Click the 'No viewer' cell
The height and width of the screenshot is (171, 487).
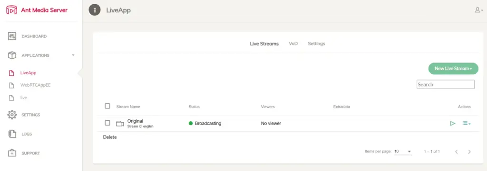271,123
